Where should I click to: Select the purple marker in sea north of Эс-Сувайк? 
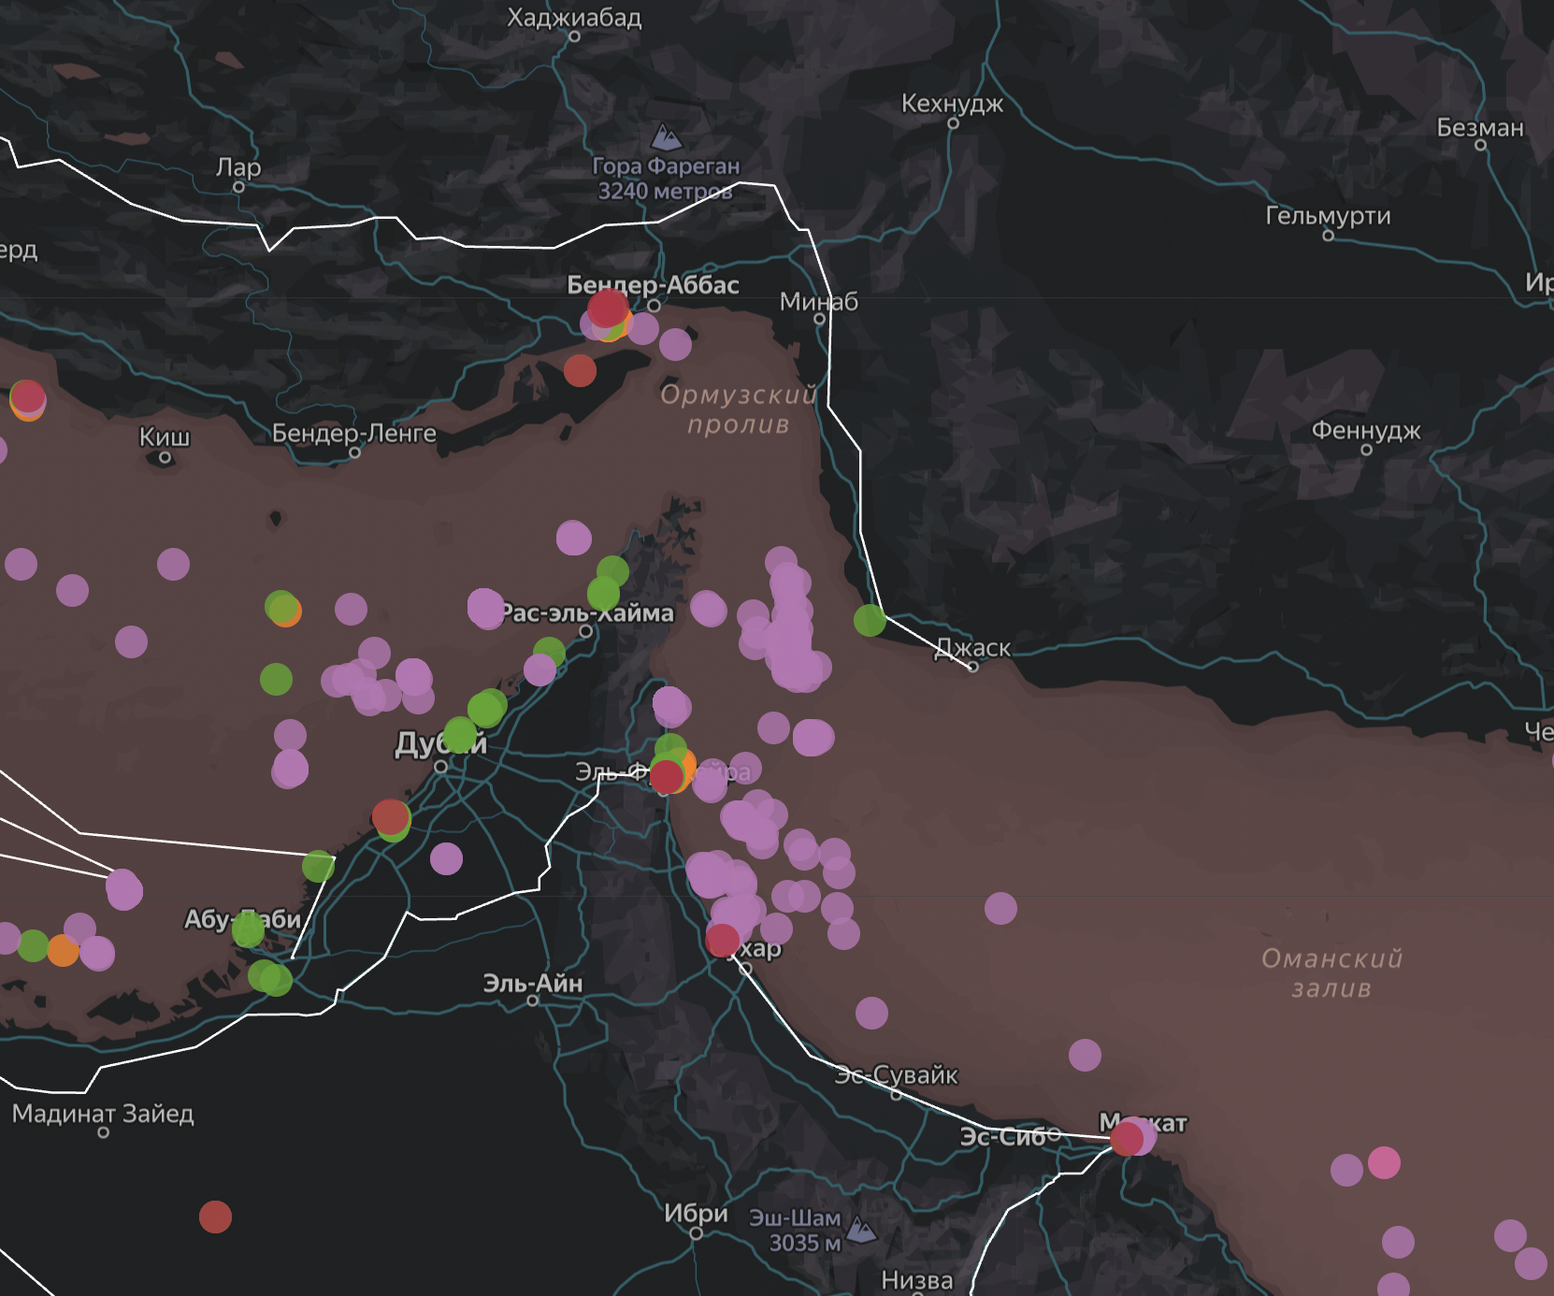[871, 1013]
